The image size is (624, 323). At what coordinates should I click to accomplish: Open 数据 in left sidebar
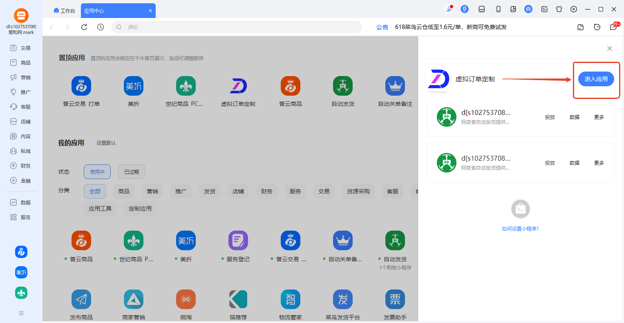[21, 202]
